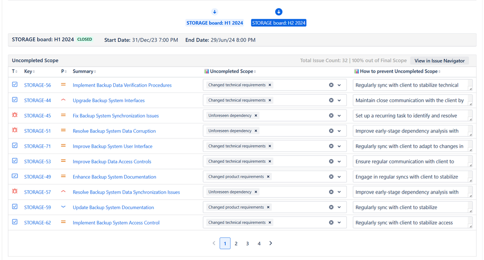This screenshot has height=260, width=484.
Task: Edit prevention text field for STORAGE-59
Action: point(413,207)
